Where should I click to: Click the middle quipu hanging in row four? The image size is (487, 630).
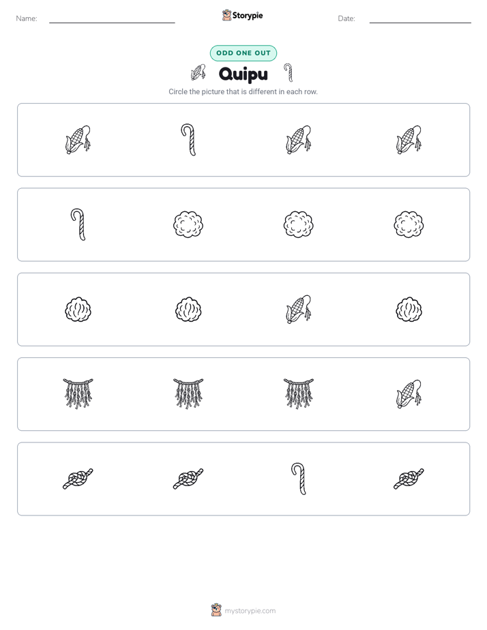click(x=188, y=394)
